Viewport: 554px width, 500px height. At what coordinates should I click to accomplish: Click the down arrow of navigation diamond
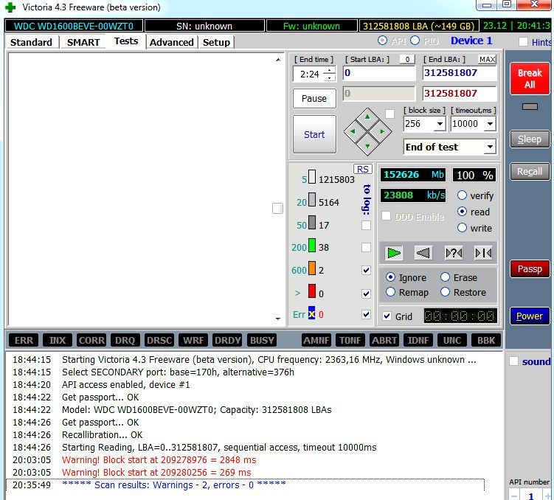click(x=367, y=146)
